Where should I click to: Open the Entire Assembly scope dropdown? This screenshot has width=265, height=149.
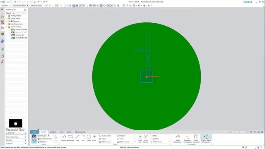[39, 5]
